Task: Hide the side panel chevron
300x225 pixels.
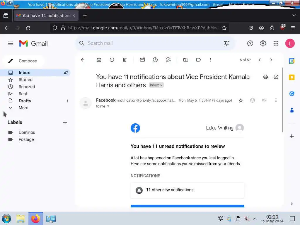Action: (x=292, y=204)
